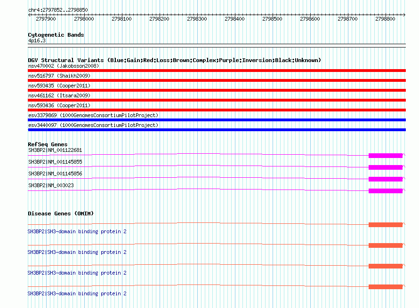Click the SH3BP2|NM_001145855 transcript label
The image size is (419, 308).
coord(55,162)
